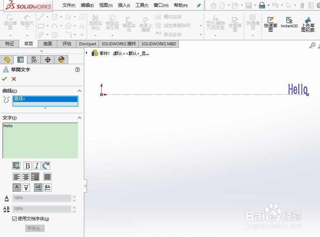The height and width of the screenshot is (237, 320).
Task: Switch to the 草图 tab
Action: click(29, 44)
